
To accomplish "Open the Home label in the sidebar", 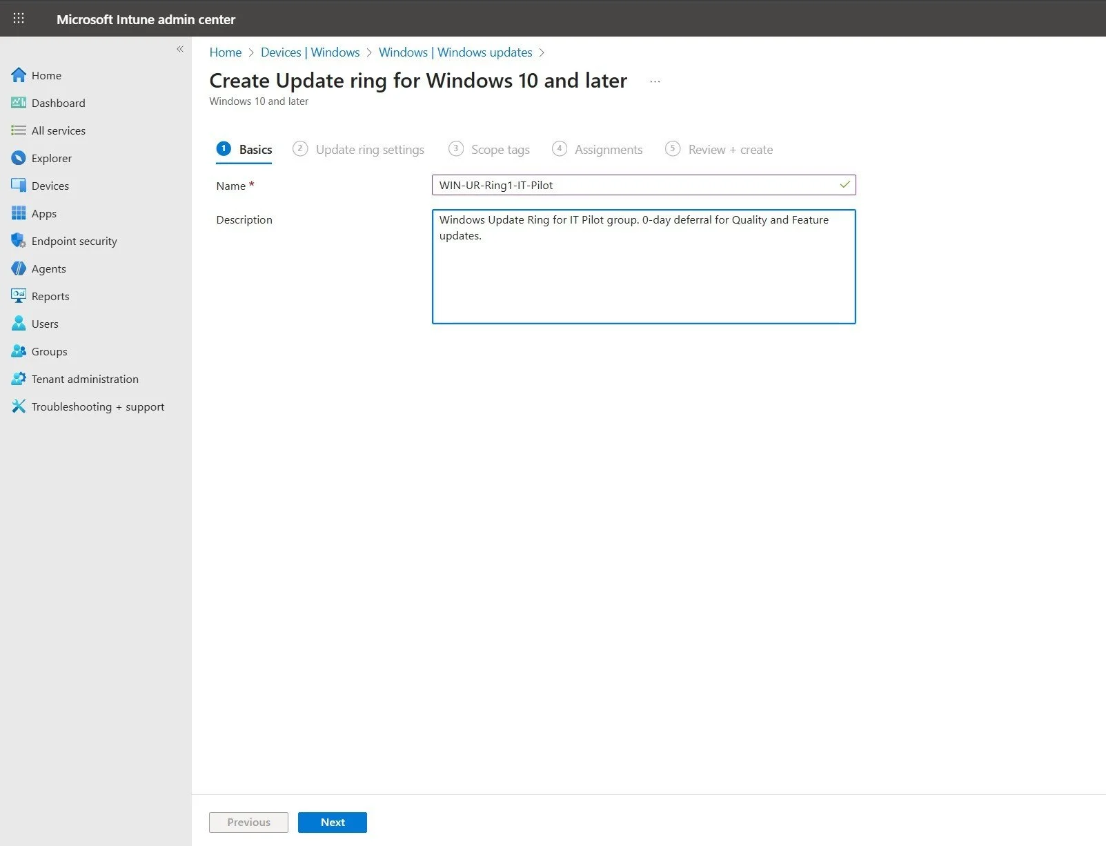I will tap(46, 76).
